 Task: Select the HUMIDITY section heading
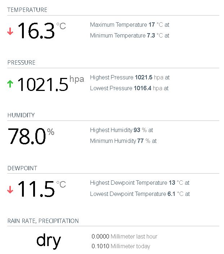tap(21, 115)
